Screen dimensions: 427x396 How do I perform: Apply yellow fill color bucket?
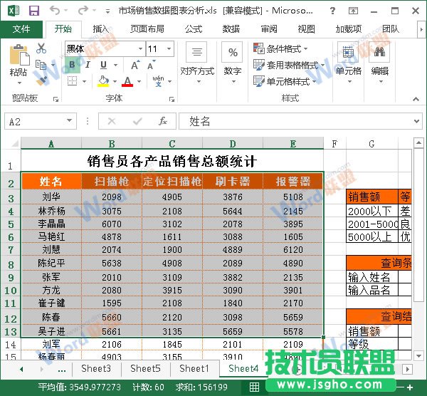(x=103, y=81)
